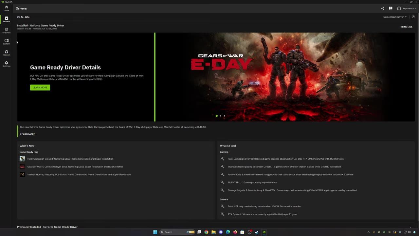Click the Gears of War E-Day banner image
The image size is (419, 236).
(285, 77)
